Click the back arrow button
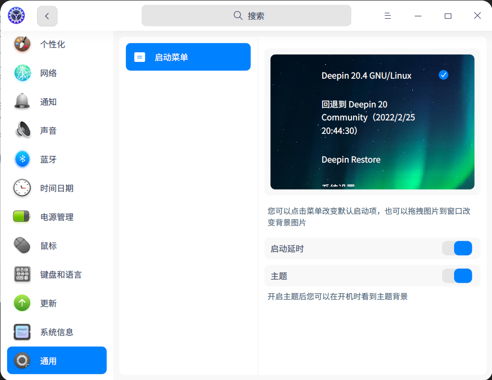This screenshot has width=492, height=380. point(47,15)
